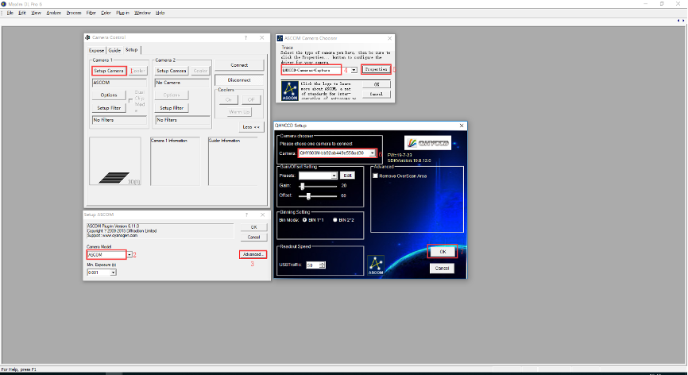Click Cancel in QHYCCD Setup

tap(442, 269)
